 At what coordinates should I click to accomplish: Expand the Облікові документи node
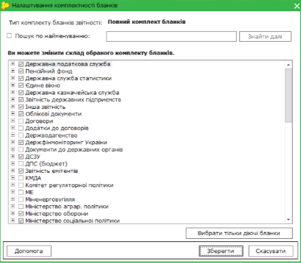click(13, 114)
